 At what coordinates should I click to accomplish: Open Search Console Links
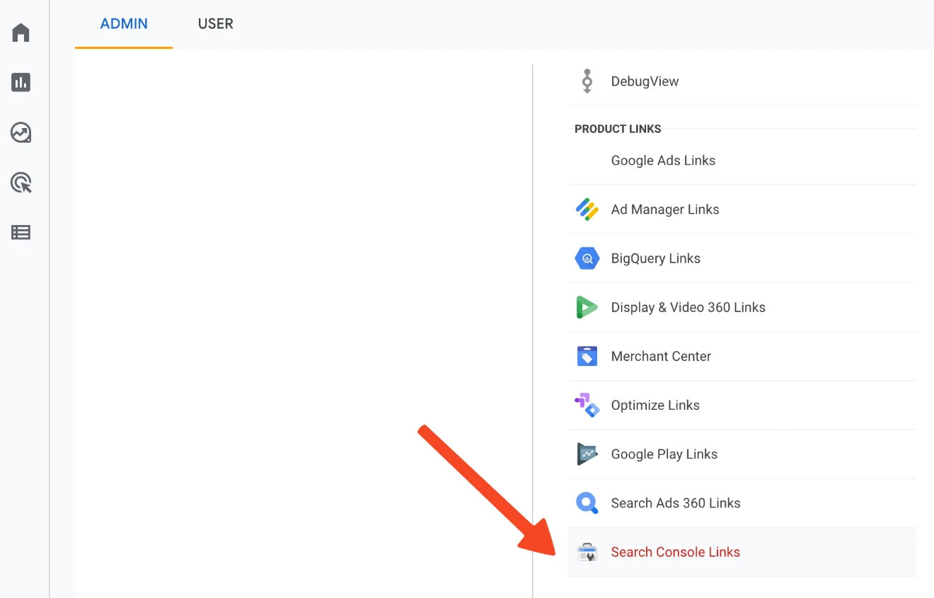click(742, 552)
